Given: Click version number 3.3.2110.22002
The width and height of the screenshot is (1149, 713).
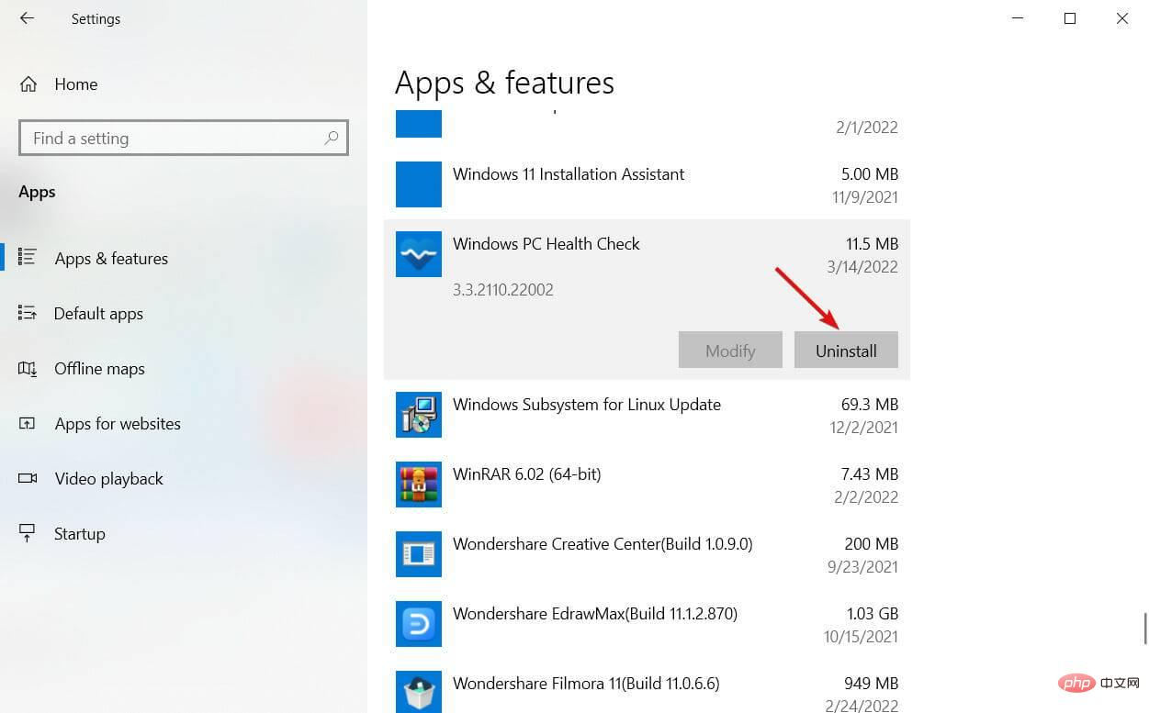Looking at the screenshot, I should click(503, 290).
